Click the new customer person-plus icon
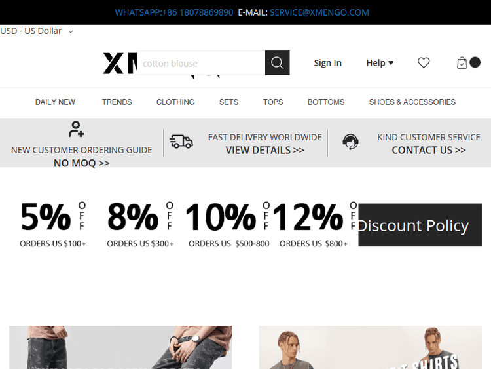Image resolution: width=491 pixels, height=369 pixels. [77, 129]
